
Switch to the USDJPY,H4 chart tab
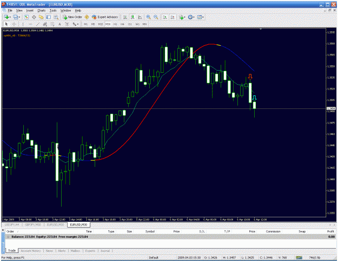click(12, 225)
